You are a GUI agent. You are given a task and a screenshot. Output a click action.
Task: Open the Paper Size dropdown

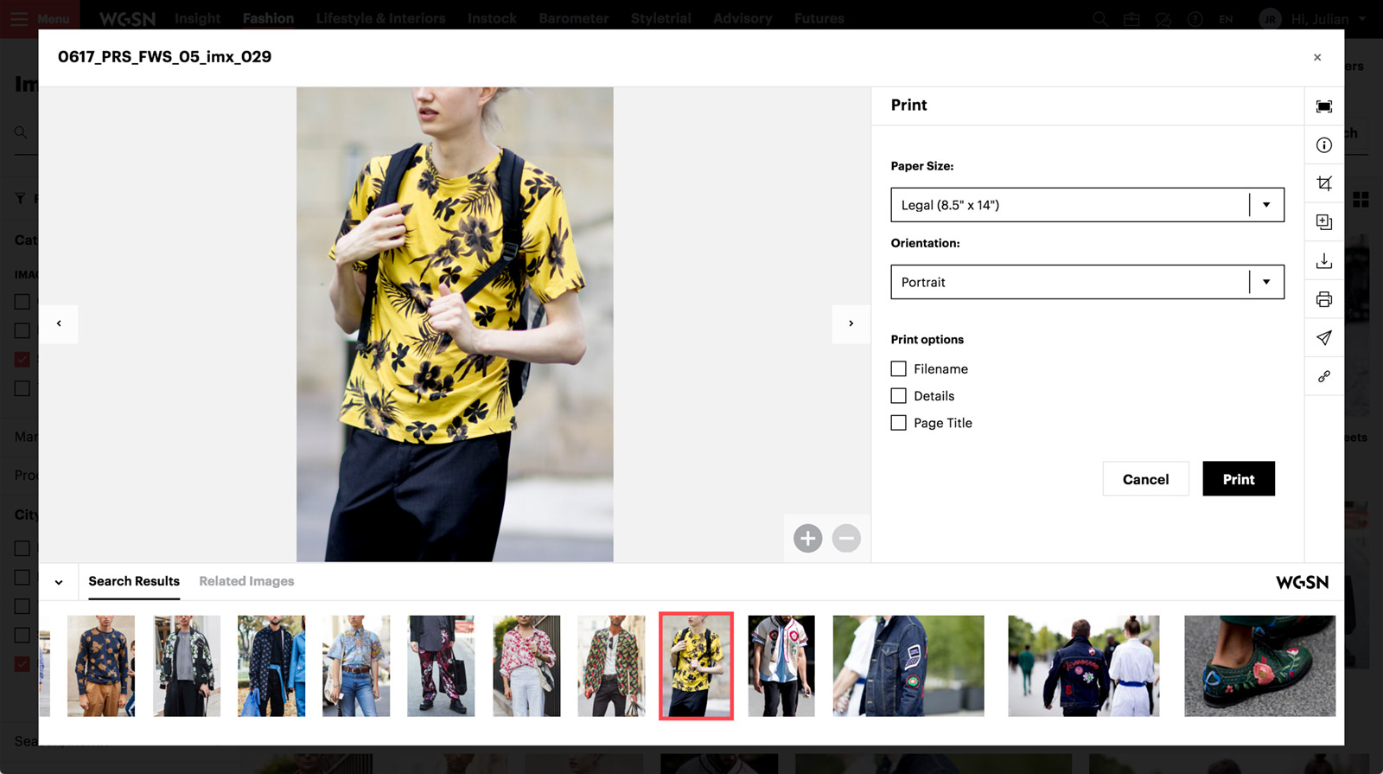[x=1087, y=205]
